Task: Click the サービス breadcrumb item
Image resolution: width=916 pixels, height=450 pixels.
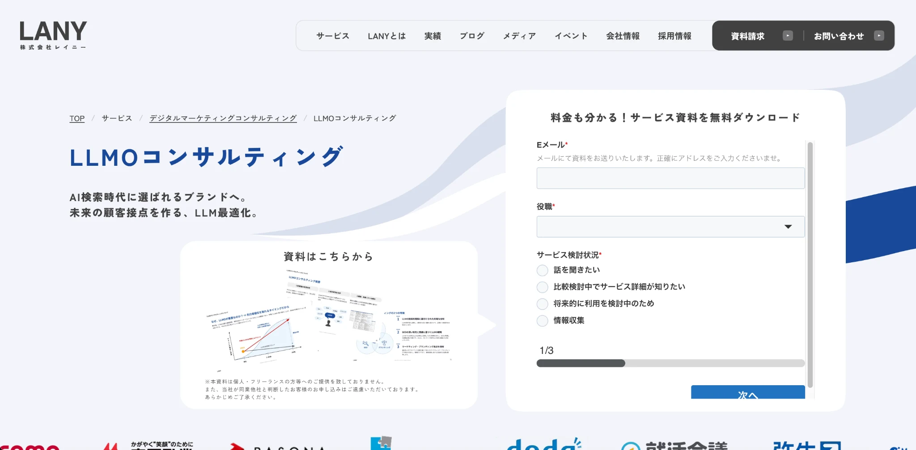Action: coord(117,118)
